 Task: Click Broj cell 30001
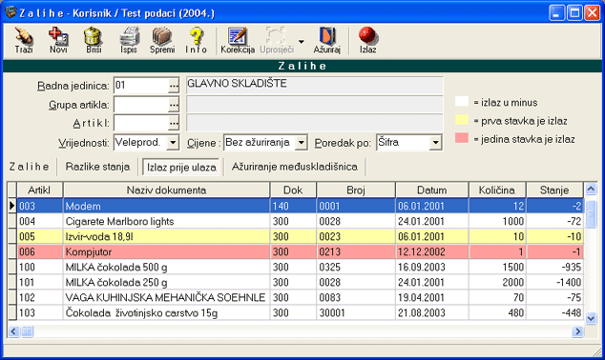pyautogui.click(x=356, y=312)
